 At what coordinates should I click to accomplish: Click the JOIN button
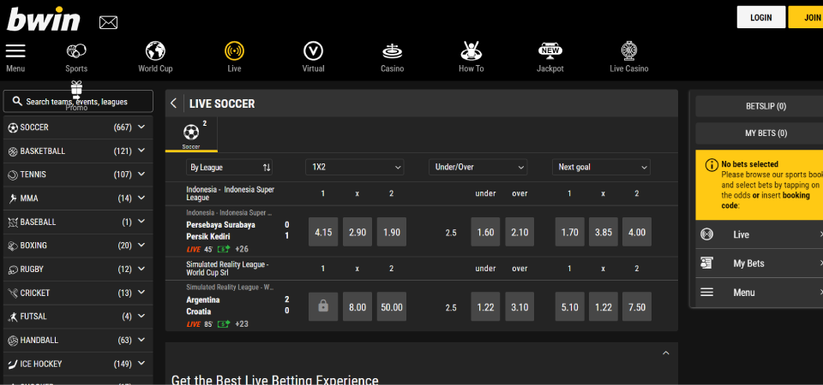pyautogui.click(x=806, y=17)
